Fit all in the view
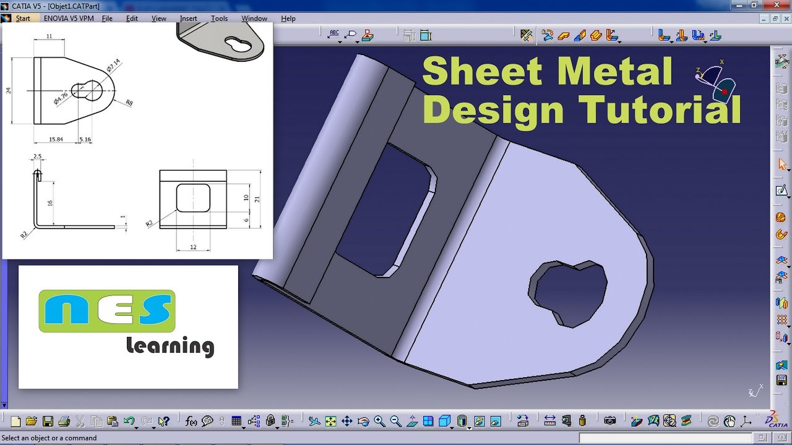The image size is (792, 445). pos(330,422)
